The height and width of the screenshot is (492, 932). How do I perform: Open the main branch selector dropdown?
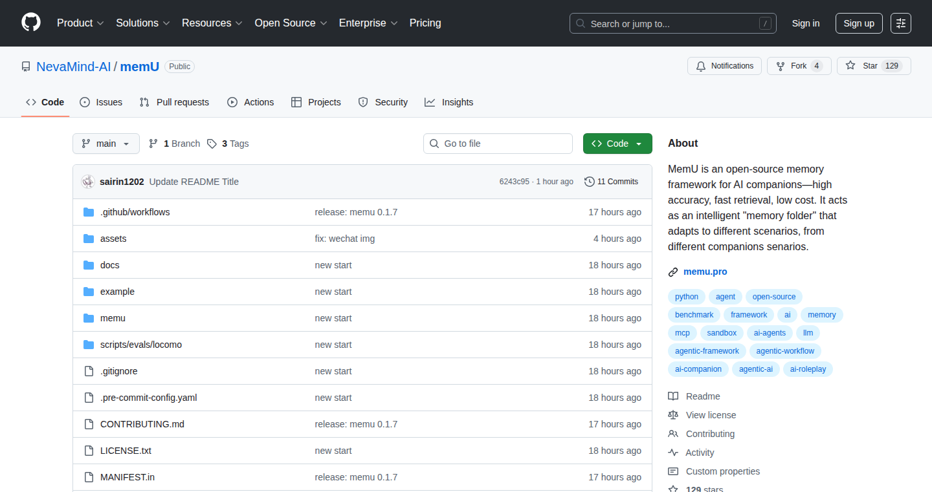(106, 144)
